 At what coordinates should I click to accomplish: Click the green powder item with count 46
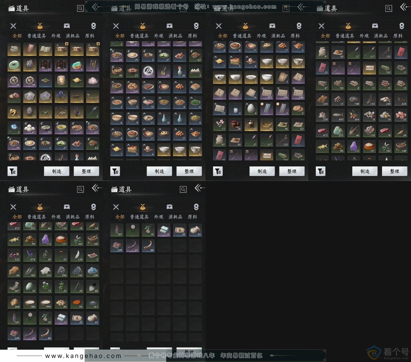click(282, 124)
